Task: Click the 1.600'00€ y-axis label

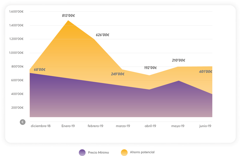Action: point(17,12)
